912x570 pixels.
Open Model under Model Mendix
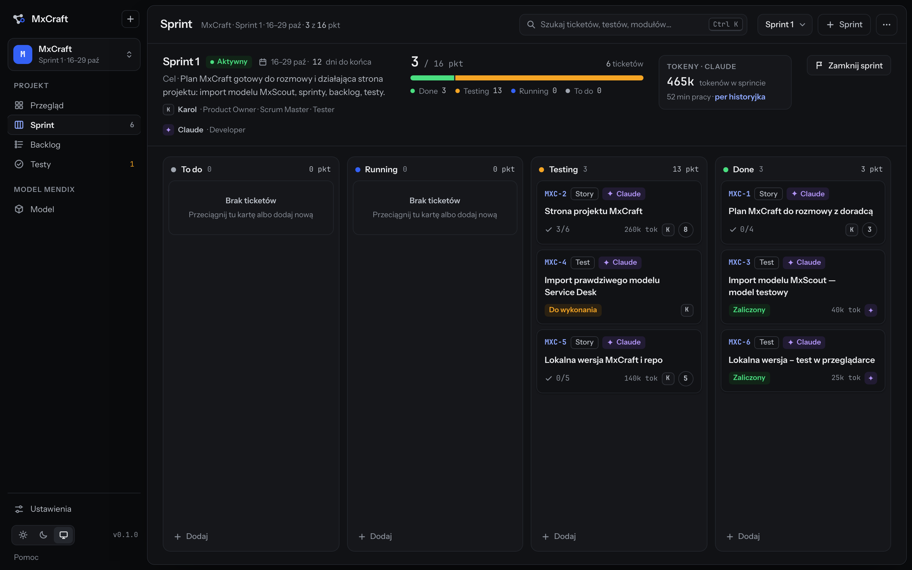point(74,209)
